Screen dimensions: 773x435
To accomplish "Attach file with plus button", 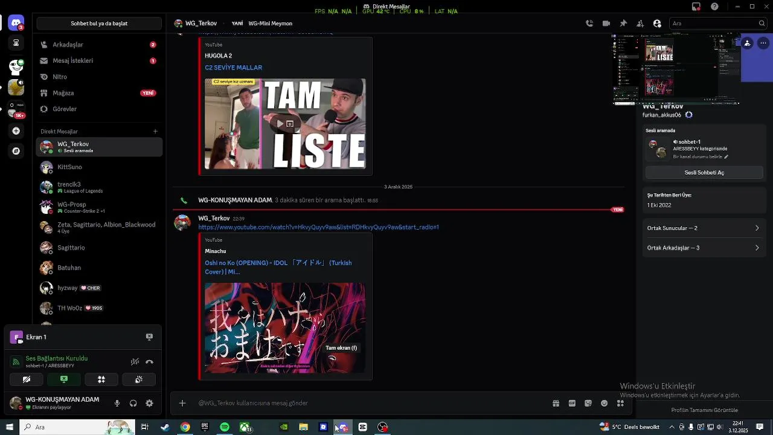I will 182,403.
